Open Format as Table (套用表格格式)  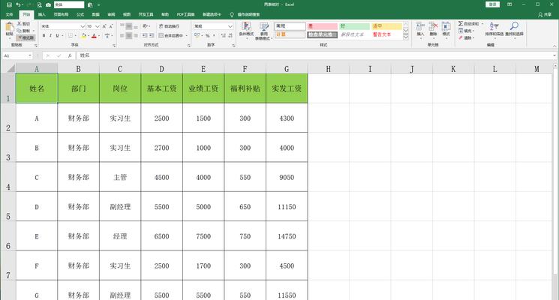point(264,31)
